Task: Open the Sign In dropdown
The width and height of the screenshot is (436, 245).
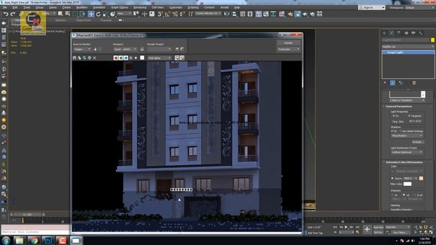Action: tap(372, 7)
